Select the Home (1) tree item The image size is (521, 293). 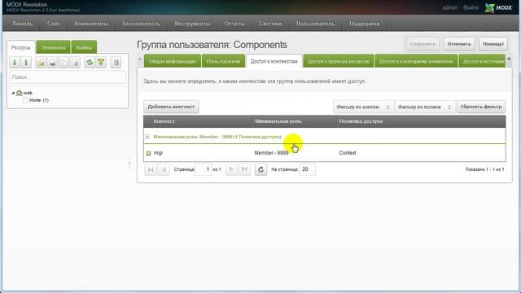(39, 100)
